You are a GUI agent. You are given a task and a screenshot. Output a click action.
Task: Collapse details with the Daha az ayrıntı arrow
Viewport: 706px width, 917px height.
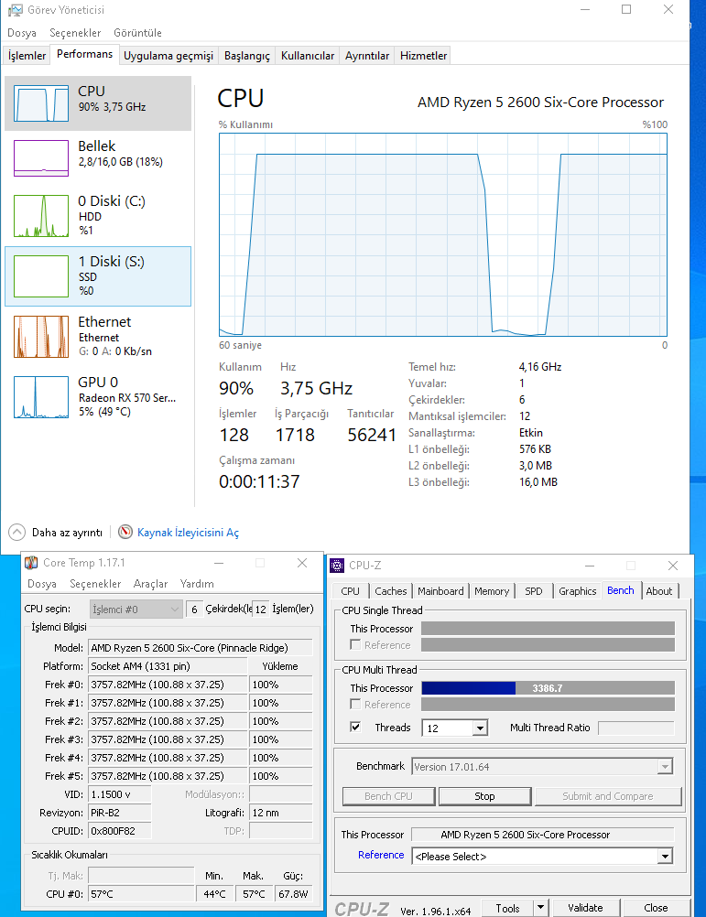pos(17,533)
